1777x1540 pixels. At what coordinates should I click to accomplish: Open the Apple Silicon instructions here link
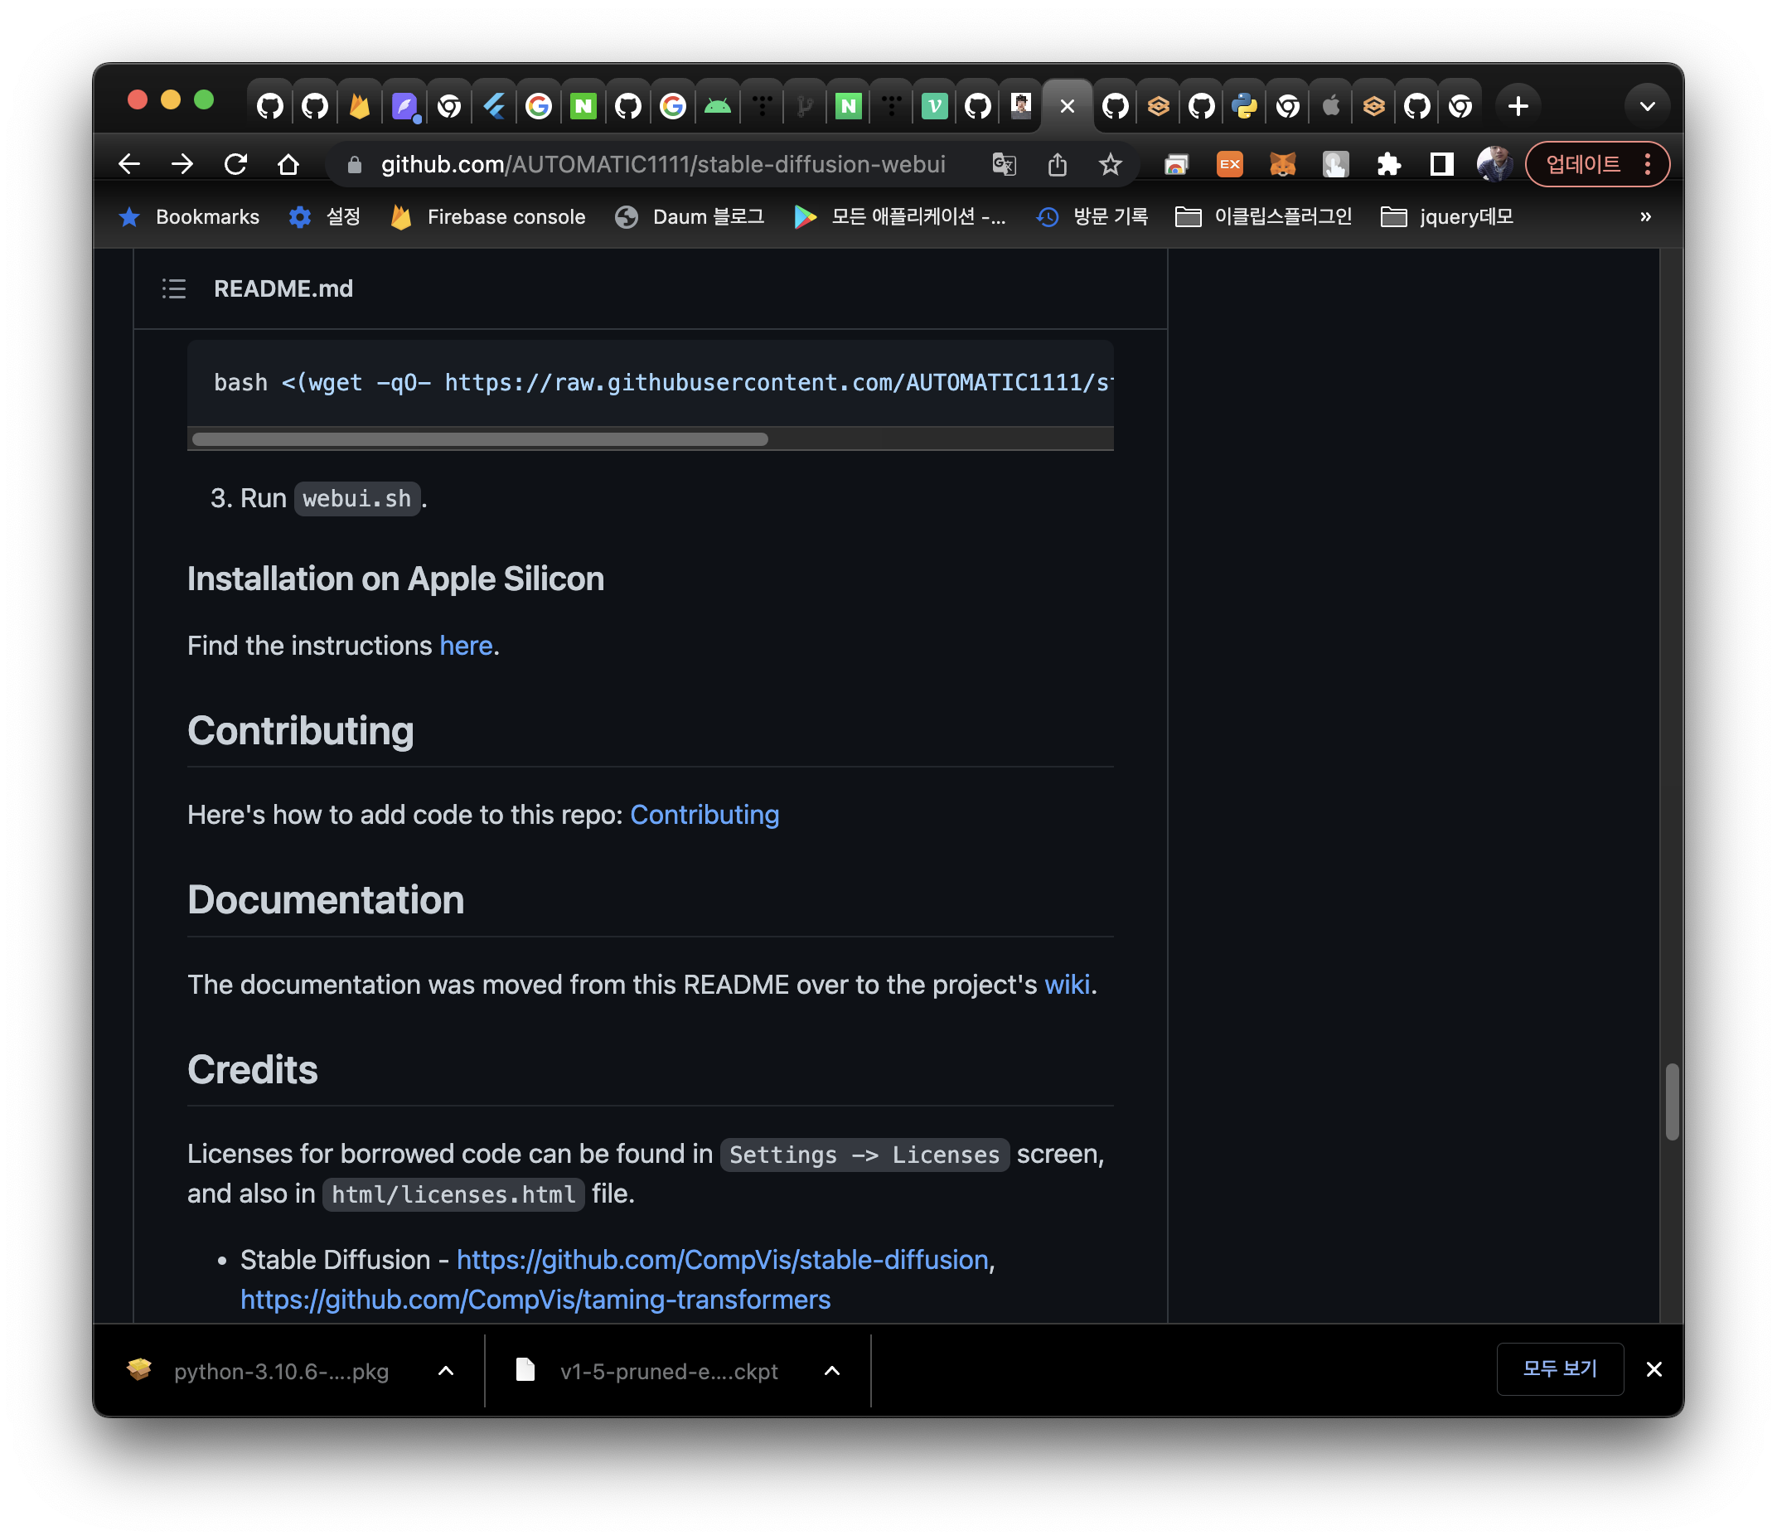pos(466,646)
